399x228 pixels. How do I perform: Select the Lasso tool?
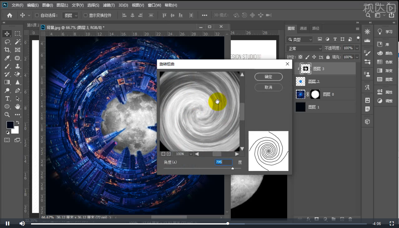pyautogui.click(x=7, y=42)
